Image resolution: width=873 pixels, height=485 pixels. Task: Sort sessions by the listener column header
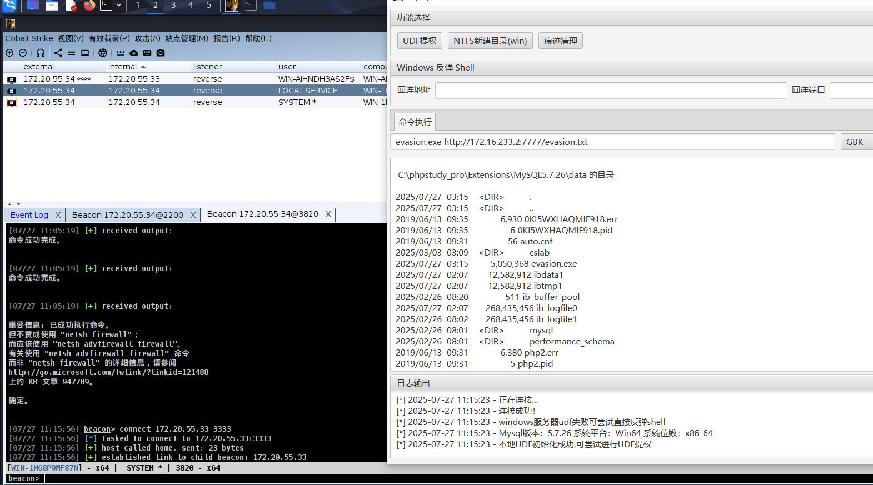[233, 67]
